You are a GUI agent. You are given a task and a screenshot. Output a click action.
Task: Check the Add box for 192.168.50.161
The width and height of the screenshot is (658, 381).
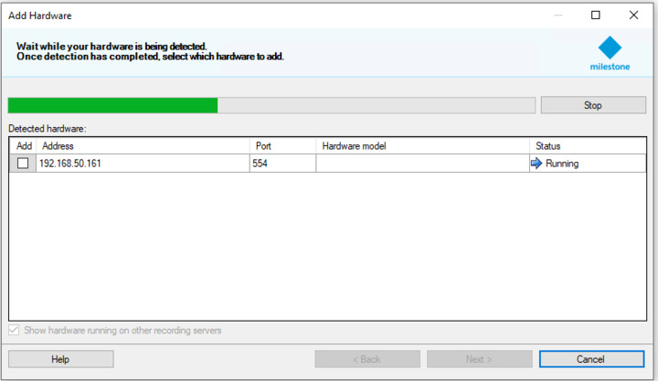[x=23, y=164]
